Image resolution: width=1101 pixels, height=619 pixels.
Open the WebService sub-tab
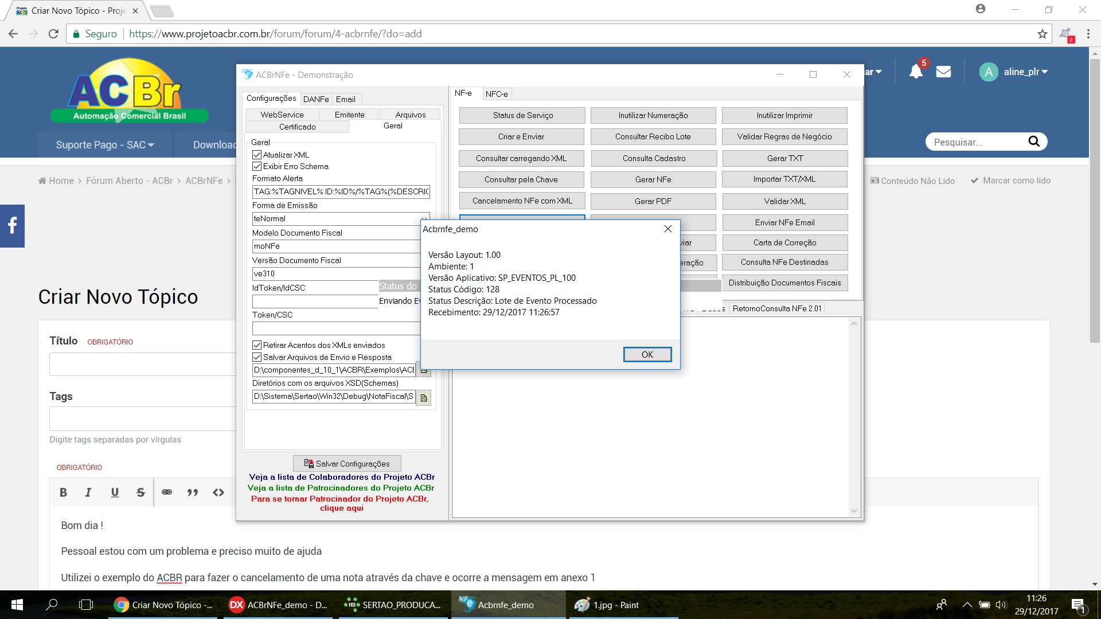click(282, 115)
